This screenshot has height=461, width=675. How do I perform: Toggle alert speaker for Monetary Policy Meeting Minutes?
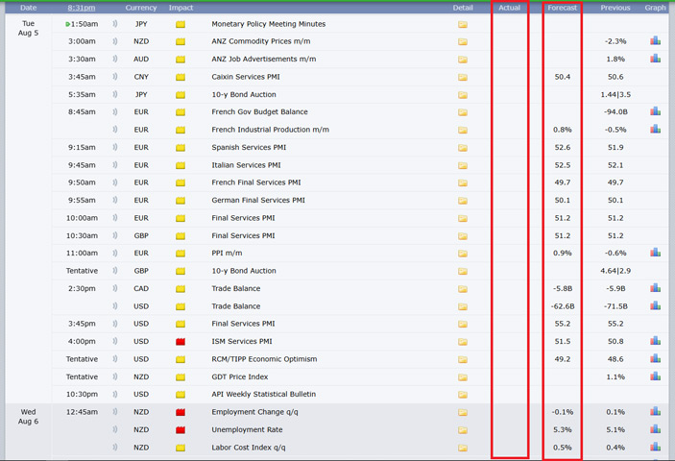(x=116, y=24)
